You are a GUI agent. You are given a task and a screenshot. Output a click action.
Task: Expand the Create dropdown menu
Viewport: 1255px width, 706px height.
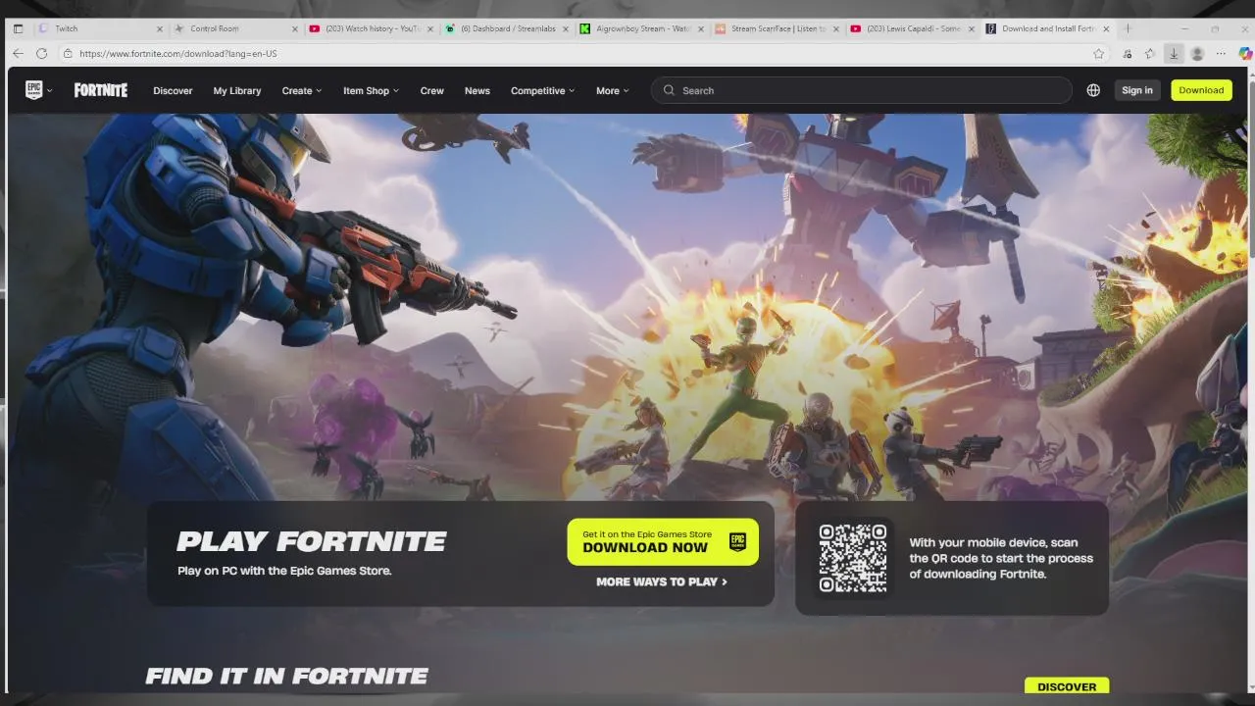pyautogui.click(x=302, y=90)
